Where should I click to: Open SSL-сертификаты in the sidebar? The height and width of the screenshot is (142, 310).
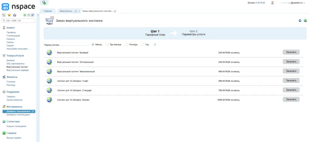point(15,64)
